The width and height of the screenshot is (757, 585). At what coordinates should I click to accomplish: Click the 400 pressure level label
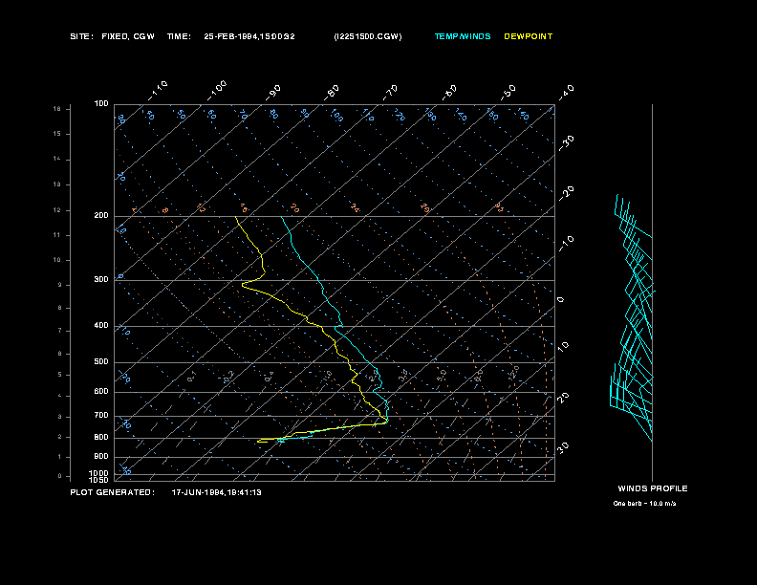[101, 325]
